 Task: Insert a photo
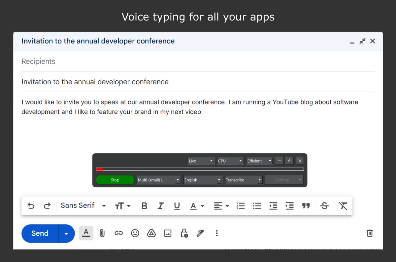(168, 233)
